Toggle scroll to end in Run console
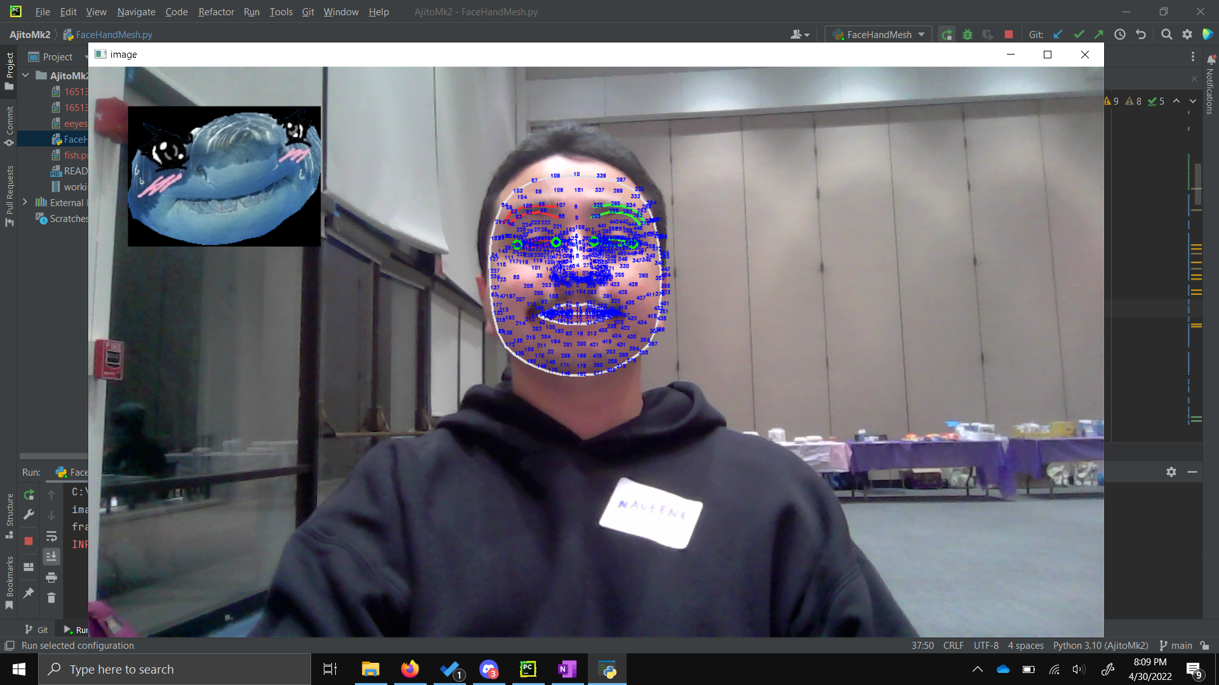1219x685 pixels. click(x=51, y=557)
